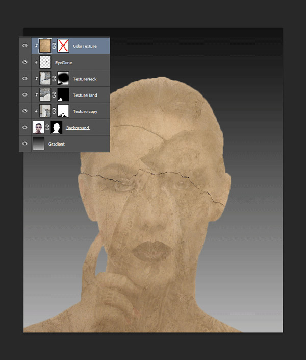306x360 pixels.
Task: Hide the ColorTexture layer
Action: 24,46
